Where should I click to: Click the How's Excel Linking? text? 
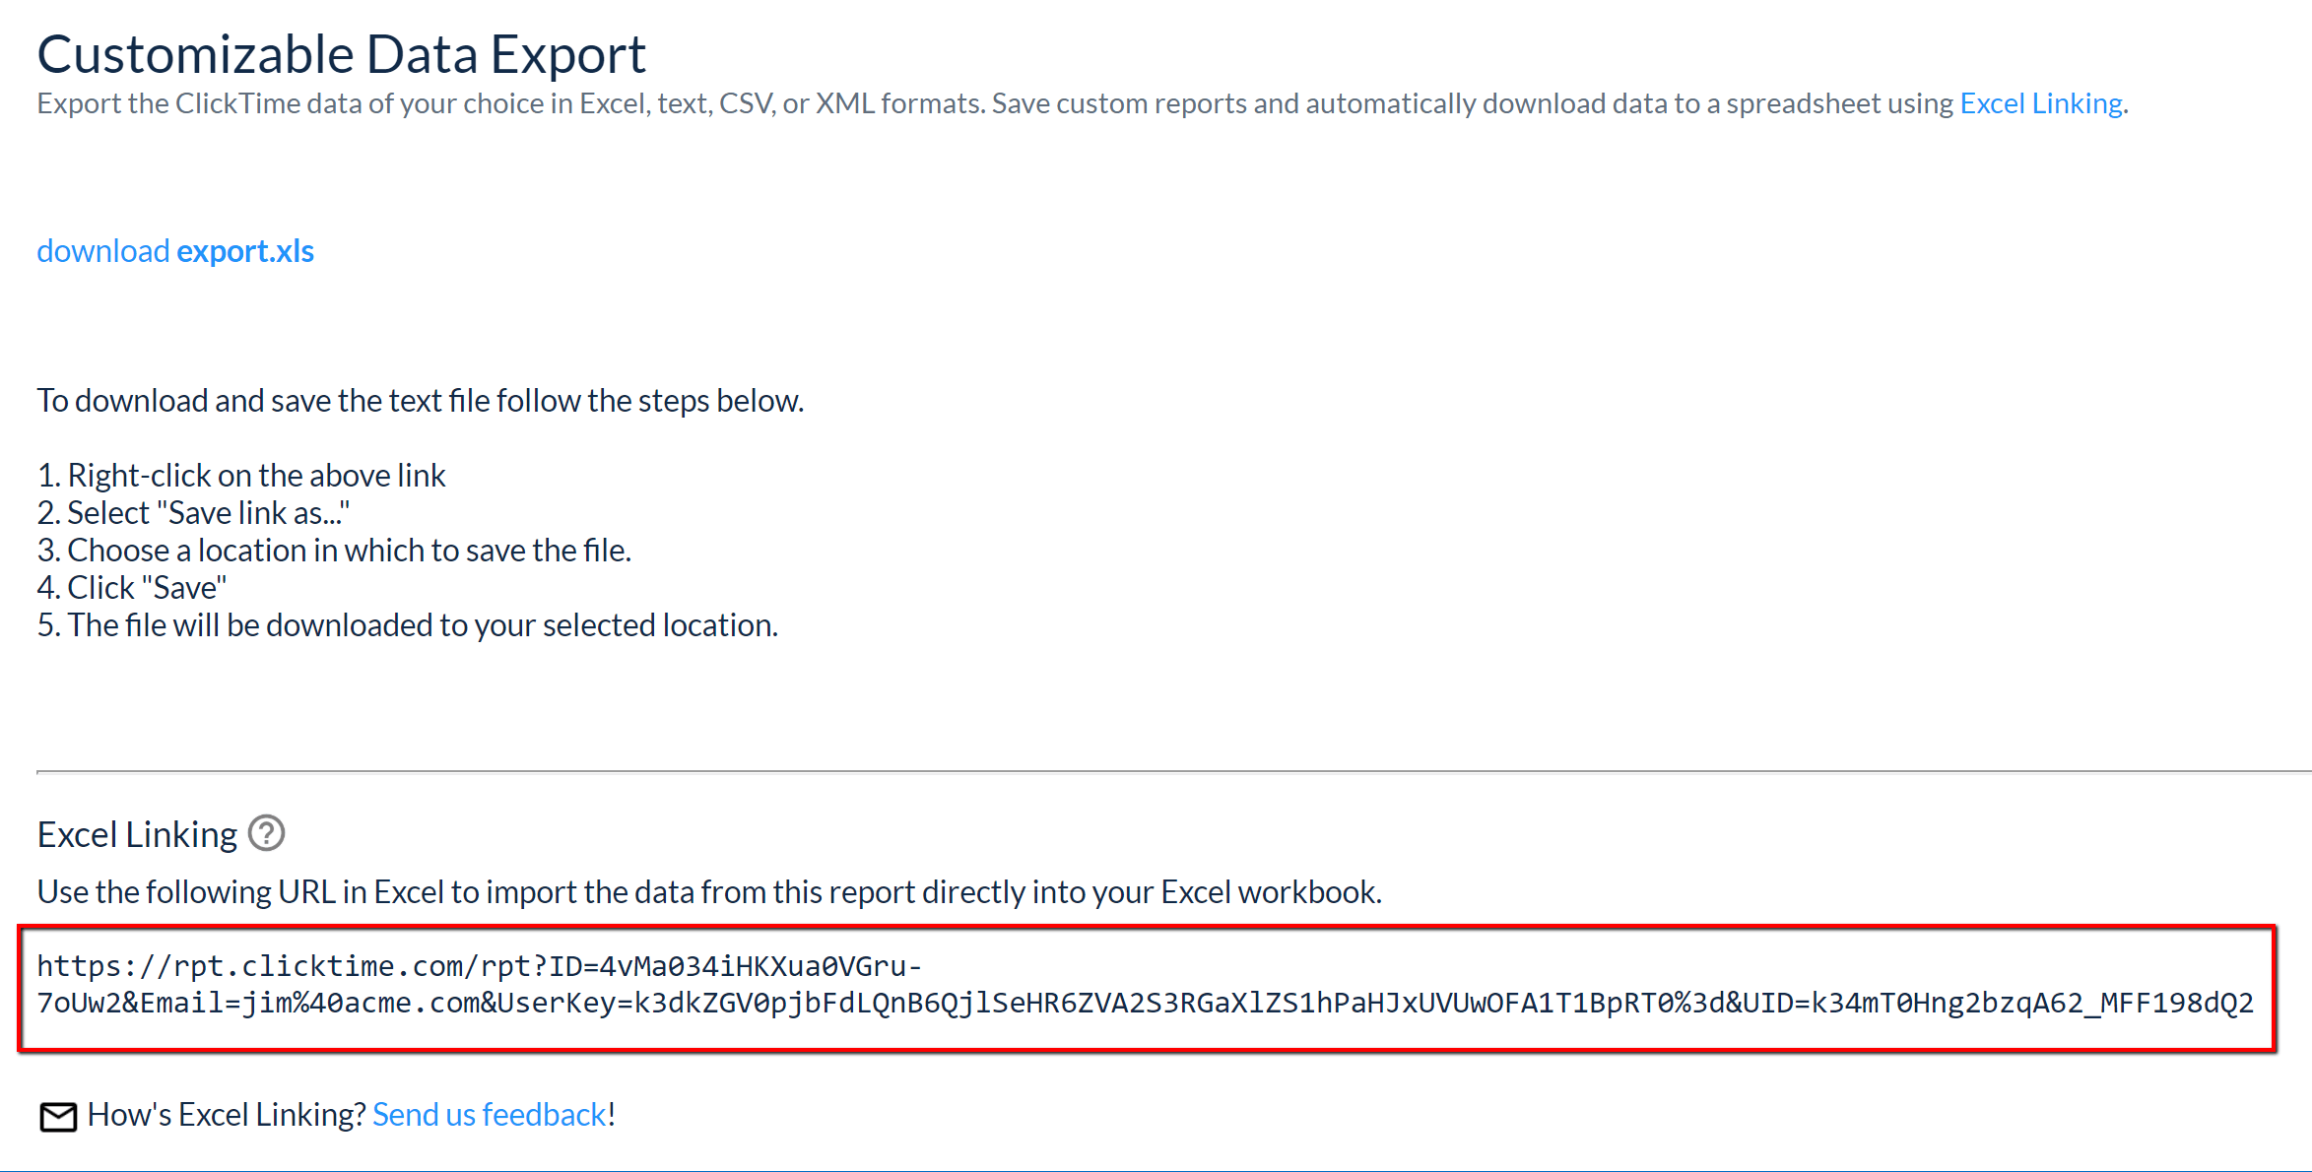227,1114
